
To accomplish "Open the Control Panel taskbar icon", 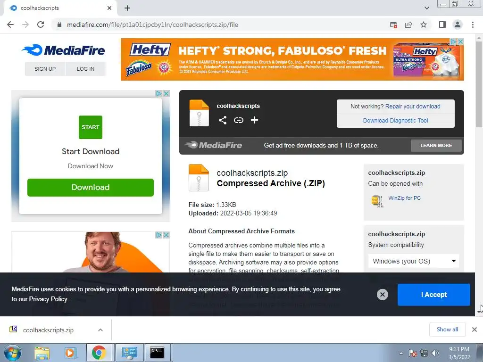I will [x=129, y=353].
